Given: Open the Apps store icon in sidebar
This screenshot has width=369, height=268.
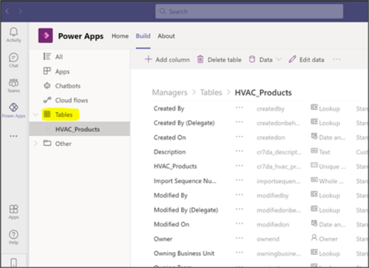Looking at the screenshot, I should point(13,209).
